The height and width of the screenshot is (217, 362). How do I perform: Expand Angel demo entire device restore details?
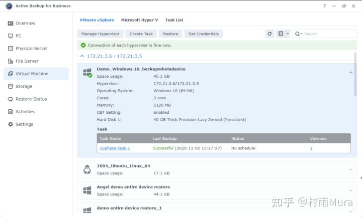[x=351, y=190]
